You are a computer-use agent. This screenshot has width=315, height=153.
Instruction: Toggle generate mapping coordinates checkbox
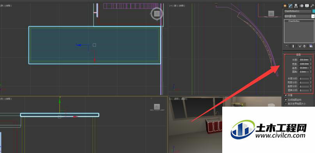(286, 100)
